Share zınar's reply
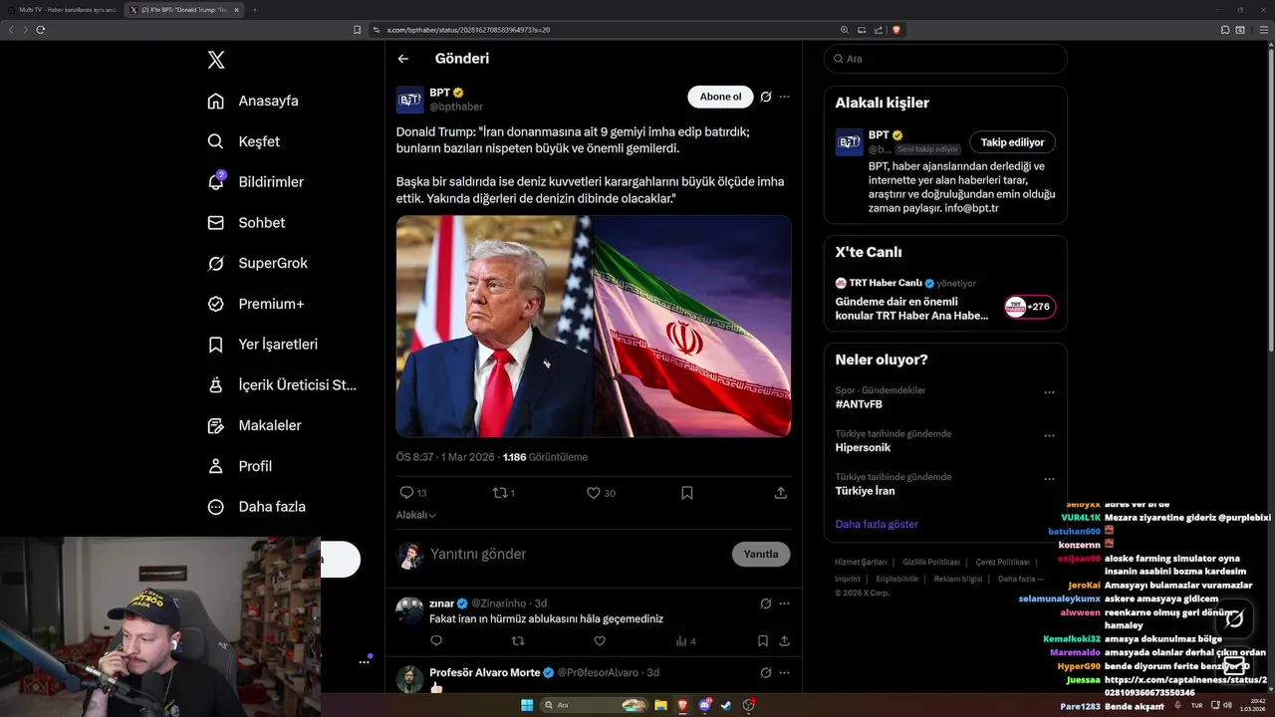This screenshot has width=1275, height=717. point(785,641)
